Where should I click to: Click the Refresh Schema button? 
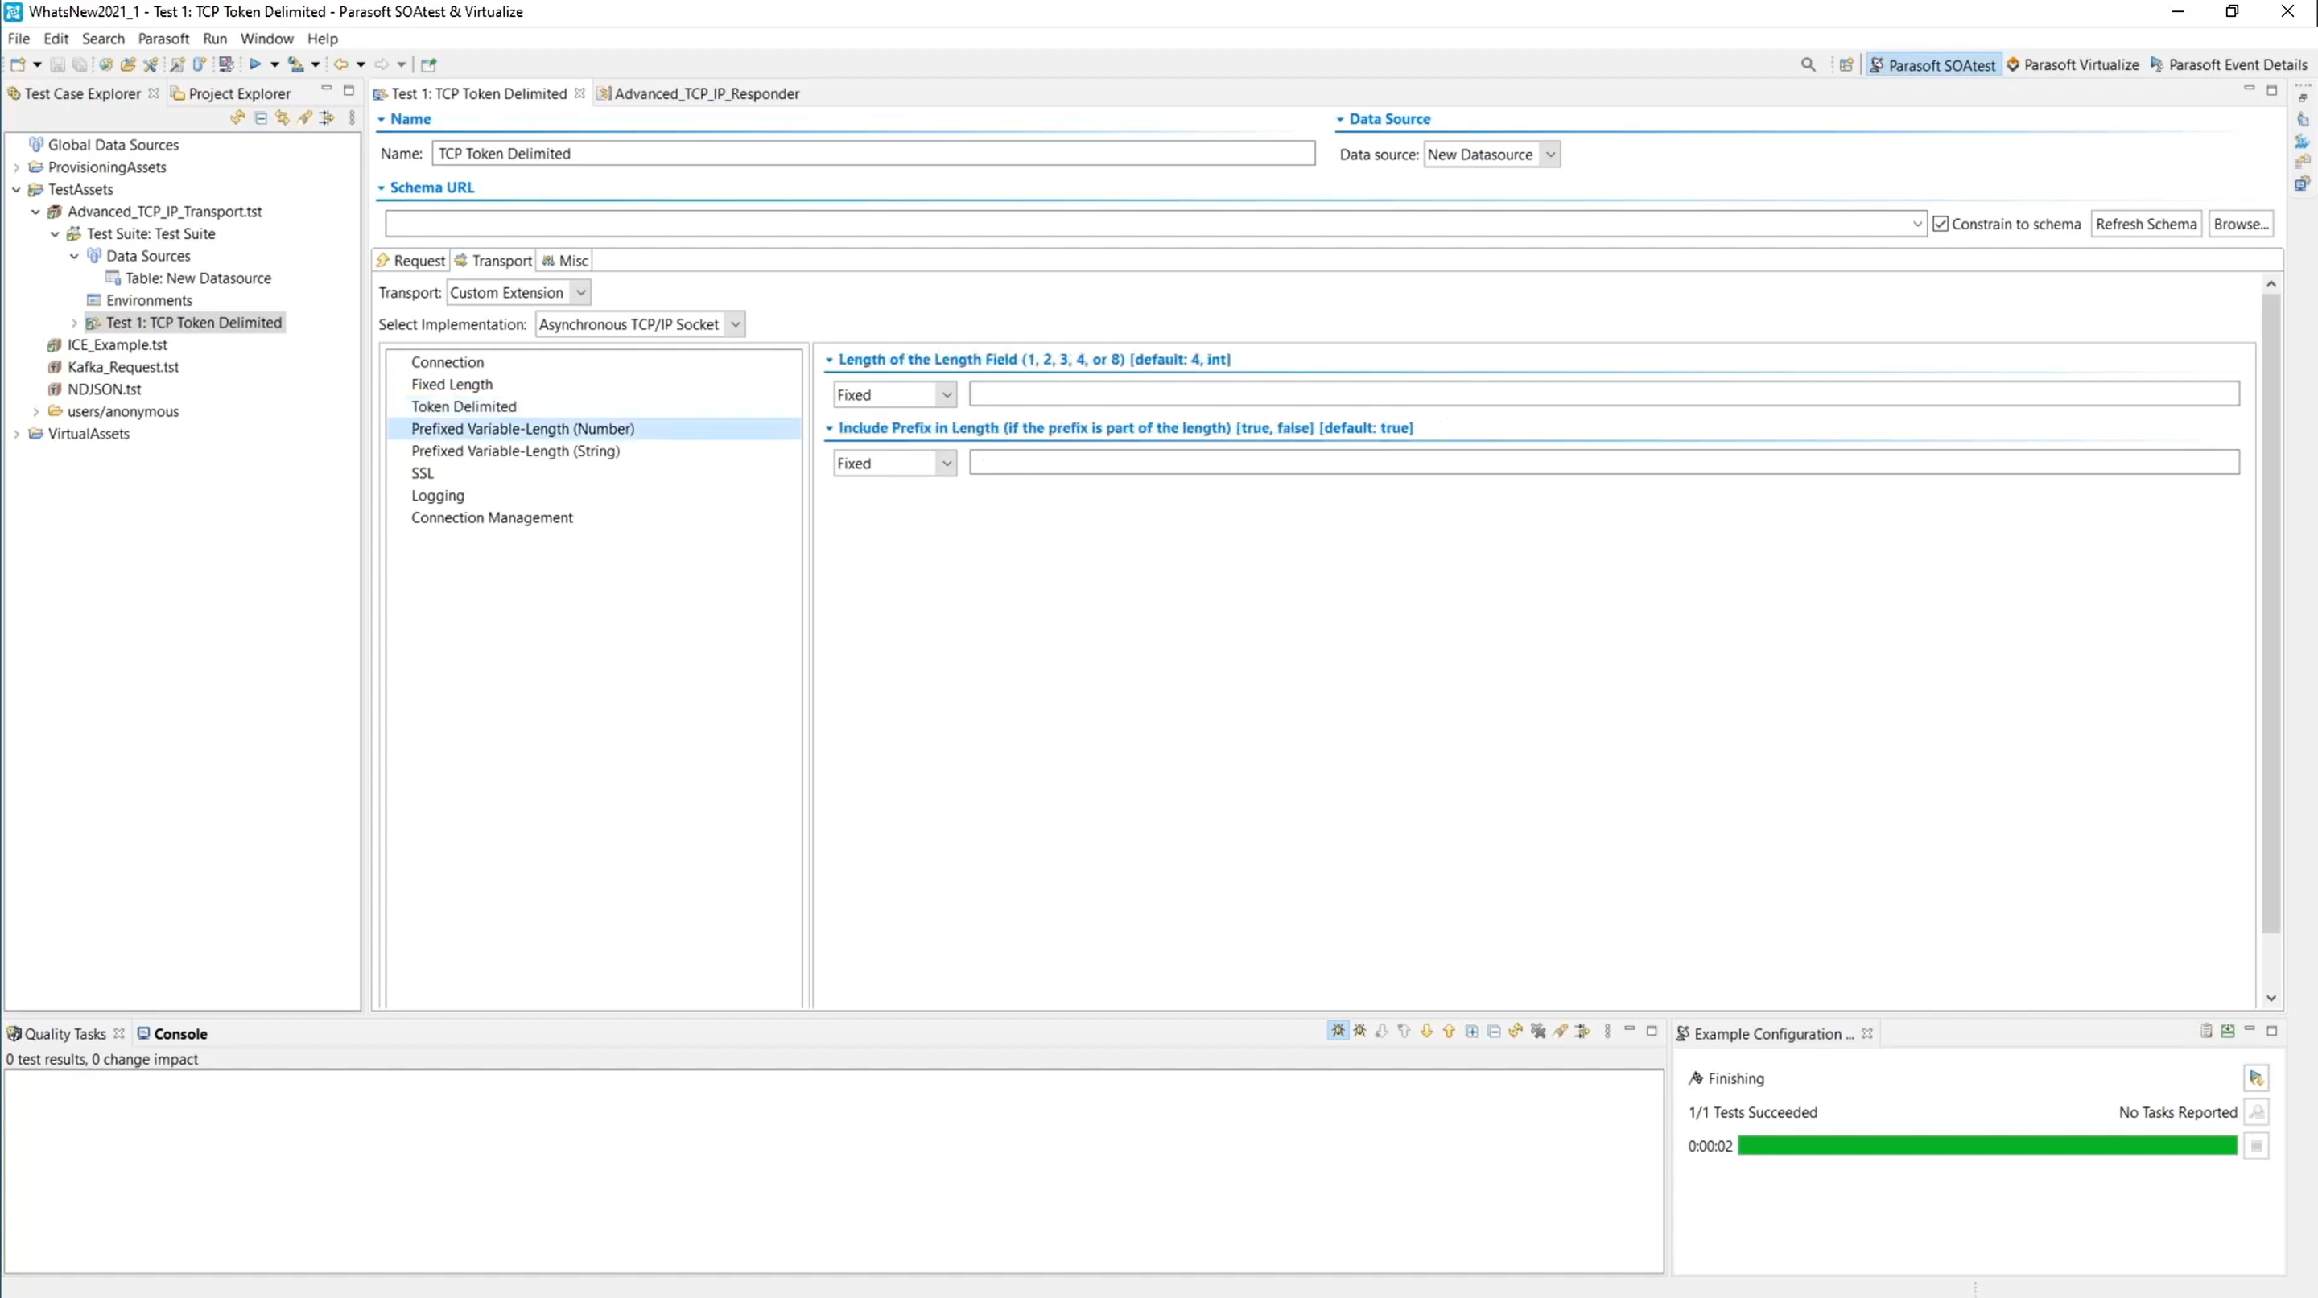[x=2145, y=224]
